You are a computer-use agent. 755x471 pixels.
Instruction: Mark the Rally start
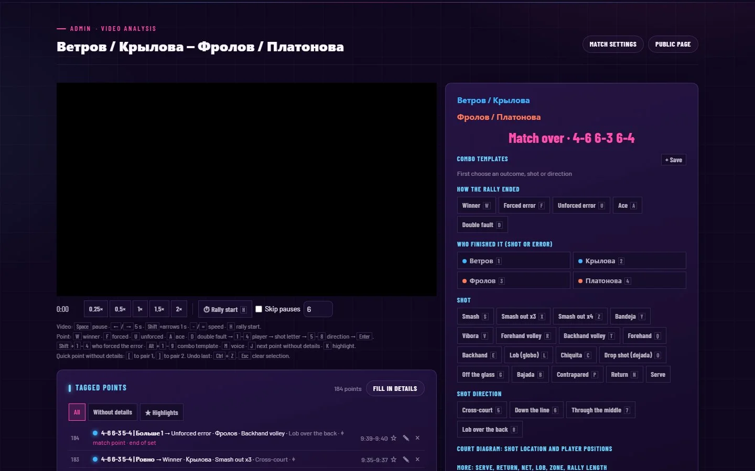click(x=225, y=309)
